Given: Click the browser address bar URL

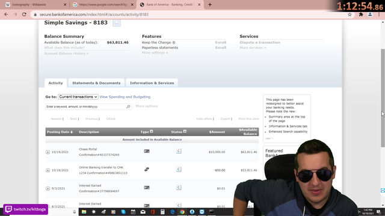Looking at the screenshot, I should tap(94, 14).
